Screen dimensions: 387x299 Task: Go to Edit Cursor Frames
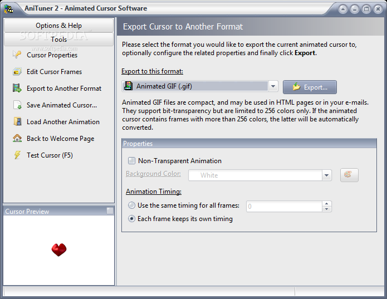pos(55,72)
